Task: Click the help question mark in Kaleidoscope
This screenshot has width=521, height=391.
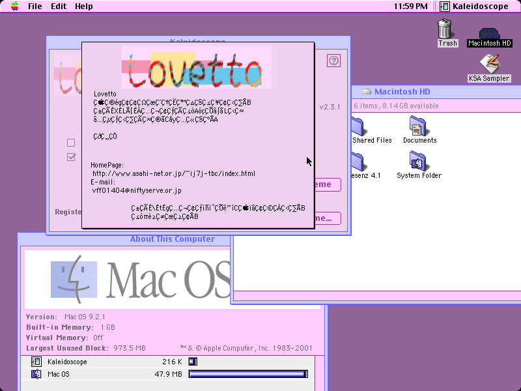Action: tap(333, 61)
